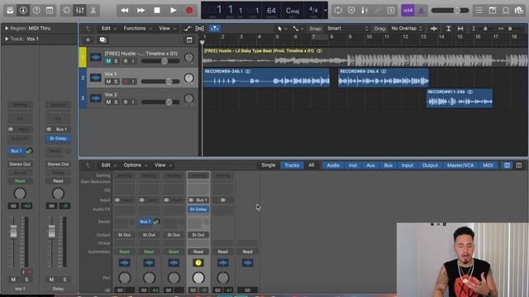The image size is (529, 297).
Task: Select the RECORD#91.1-24b region on Vox 2
Action: 460,98
